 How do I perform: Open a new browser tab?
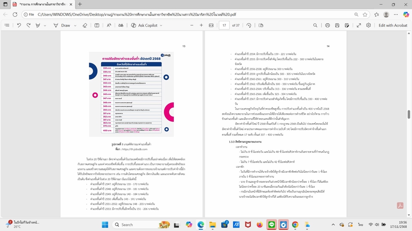click(80, 4)
